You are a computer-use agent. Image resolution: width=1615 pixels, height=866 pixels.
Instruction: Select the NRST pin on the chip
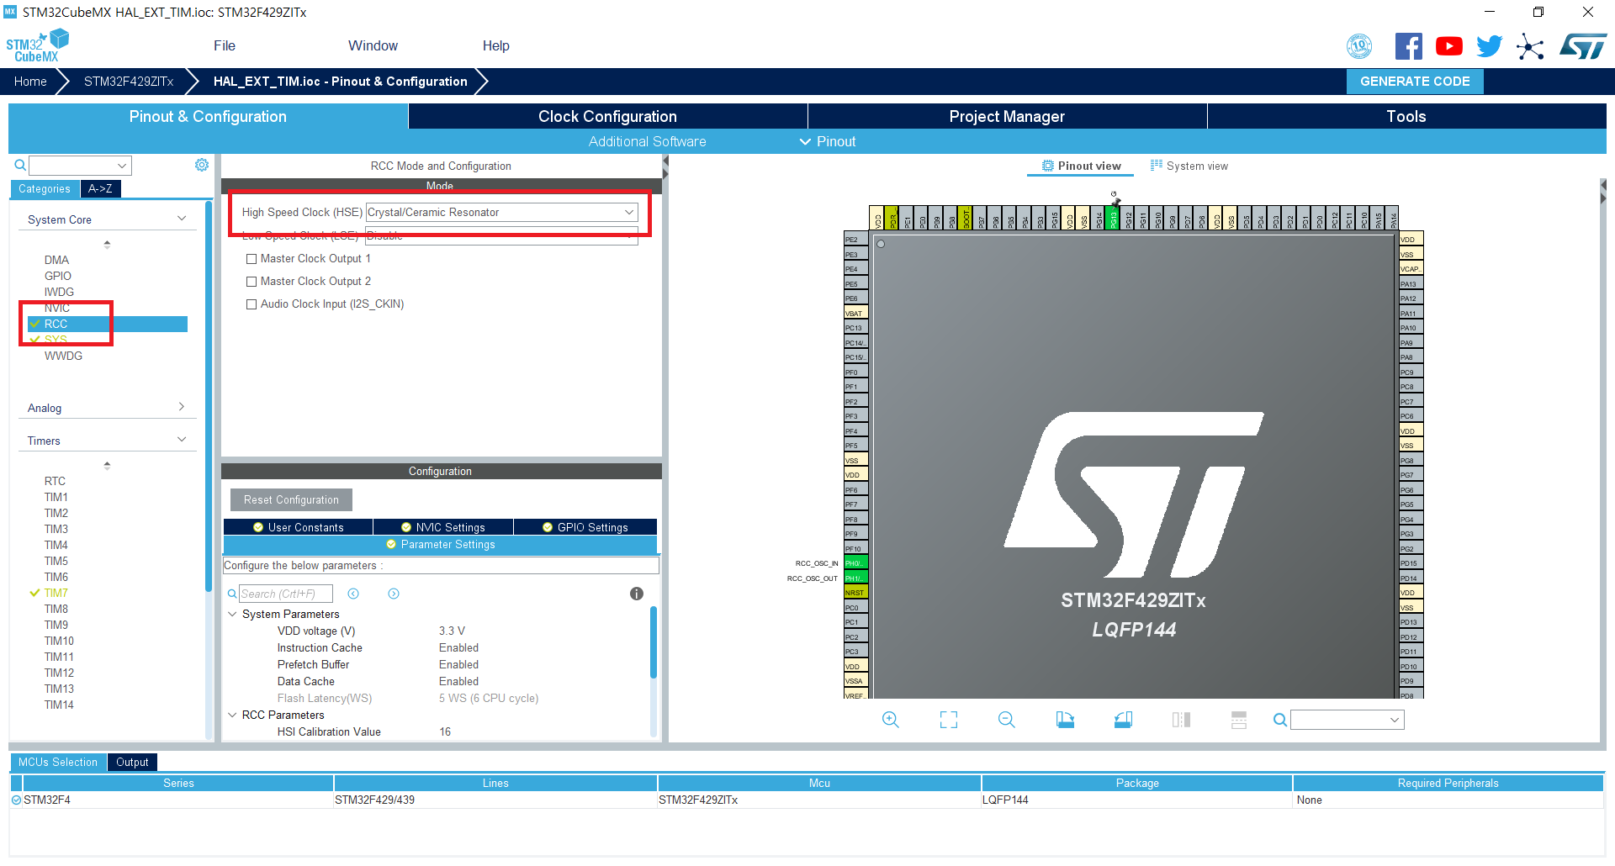[x=855, y=593]
